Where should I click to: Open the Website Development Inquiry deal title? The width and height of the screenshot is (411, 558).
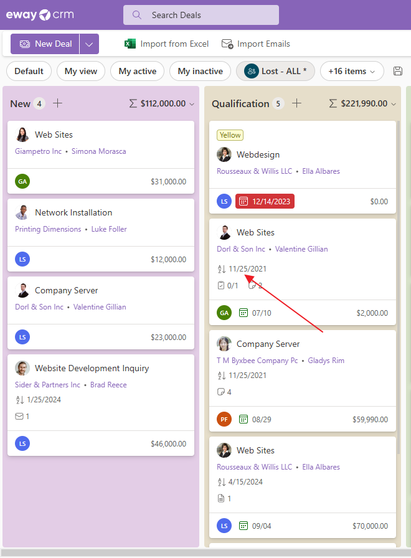(92, 368)
